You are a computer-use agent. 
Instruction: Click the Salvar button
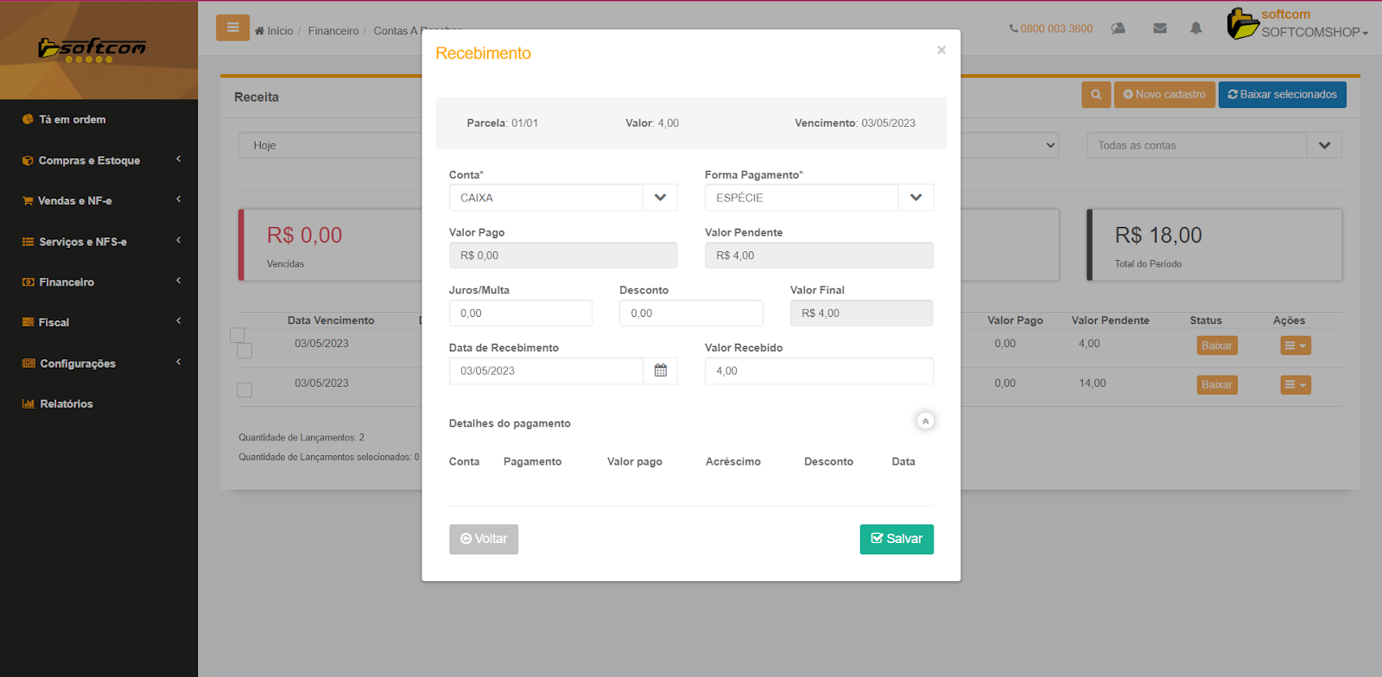click(897, 539)
